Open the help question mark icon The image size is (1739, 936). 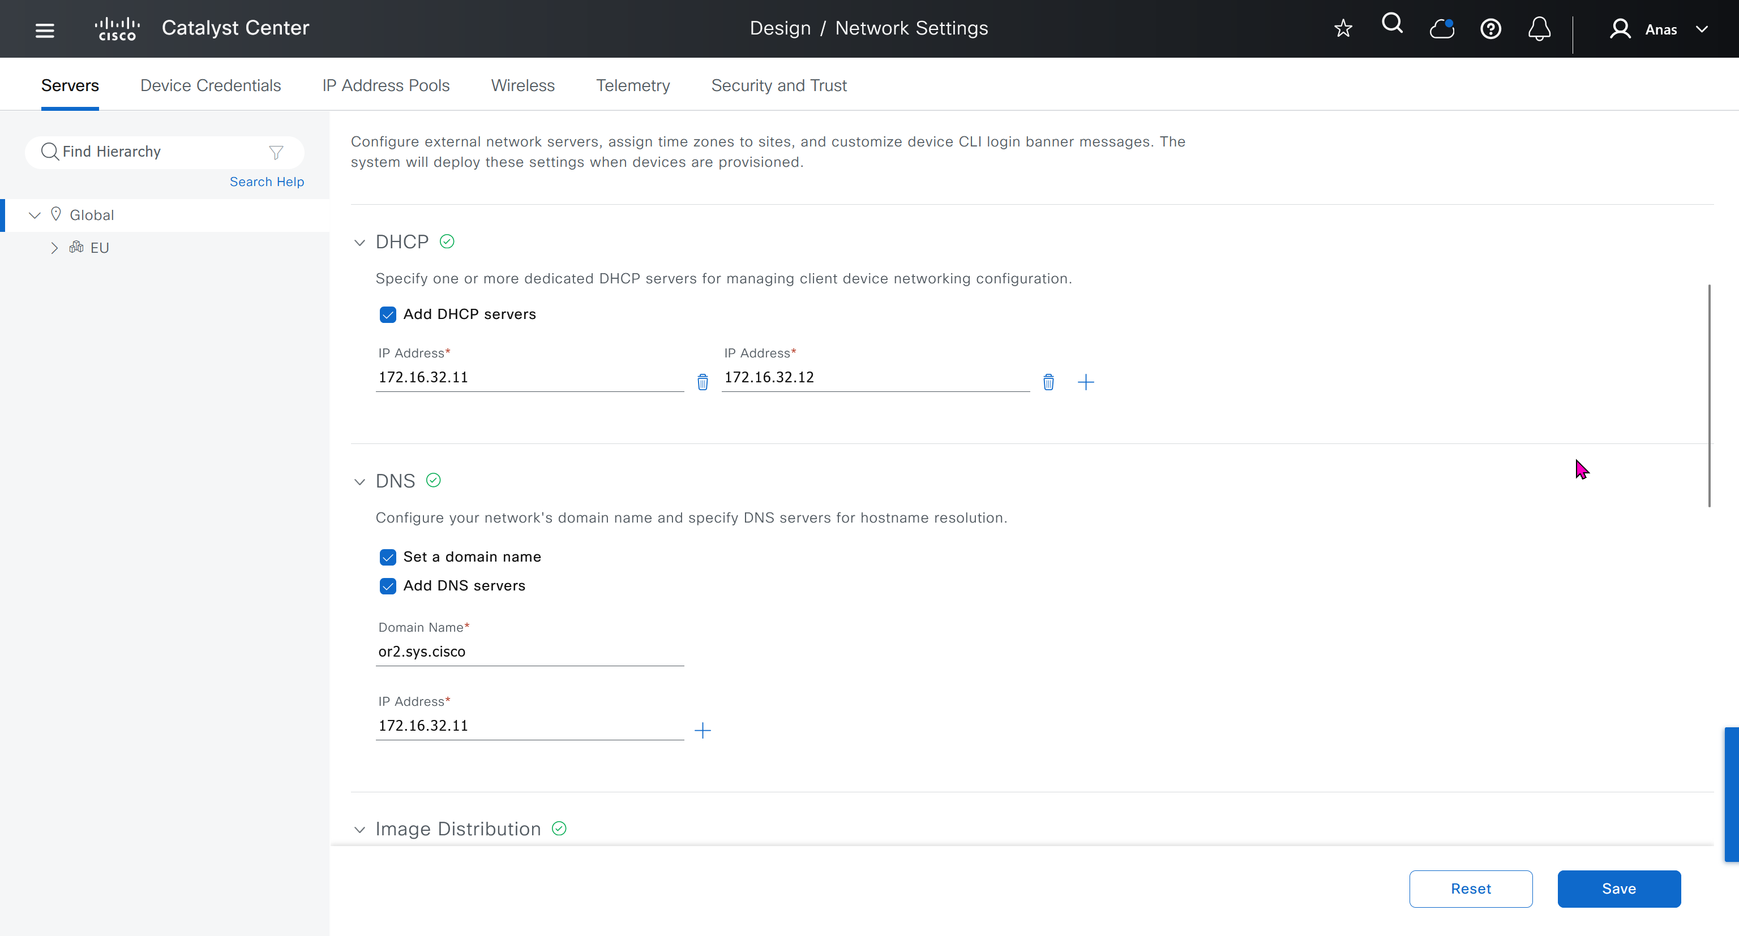[1490, 29]
